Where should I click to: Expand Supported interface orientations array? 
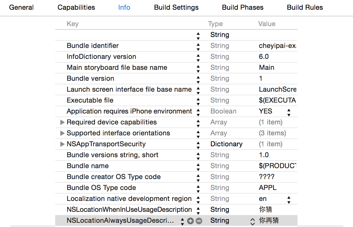pyautogui.click(x=62, y=133)
